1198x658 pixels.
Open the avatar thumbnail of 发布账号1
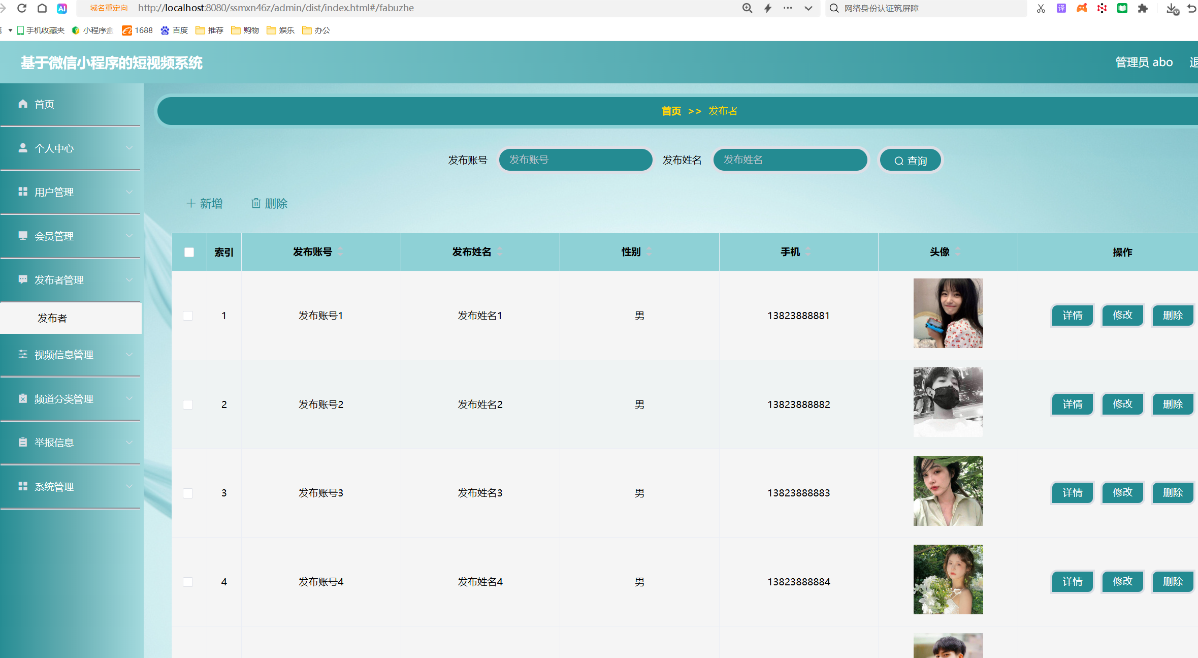point(948,313)
